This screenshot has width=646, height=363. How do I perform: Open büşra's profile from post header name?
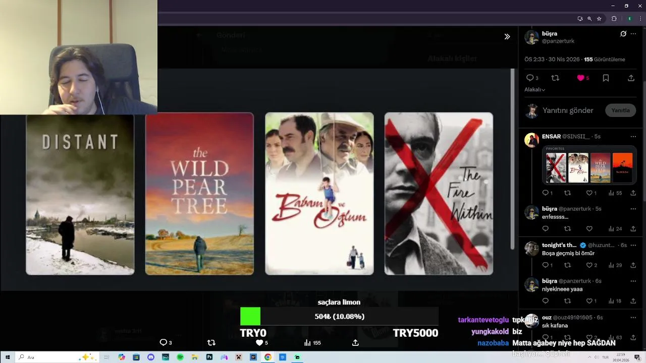coord(550,34)
